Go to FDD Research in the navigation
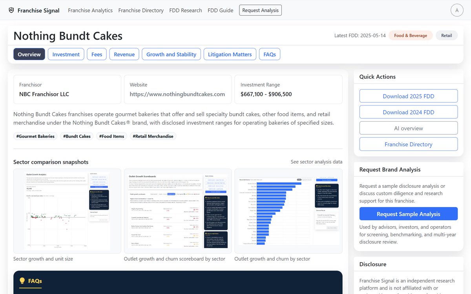The width and height of the screenshot is (471, 294). pyautogui.click(x=186, y=10)
